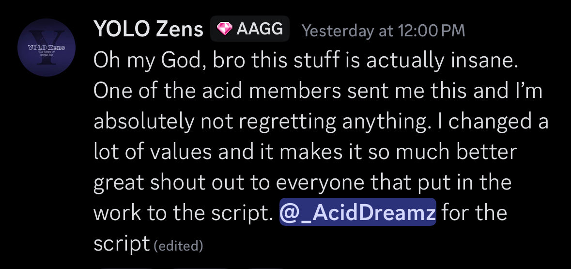
Task: Click the small YOLO Zens text inside avatar
Action: click(46, 47)
